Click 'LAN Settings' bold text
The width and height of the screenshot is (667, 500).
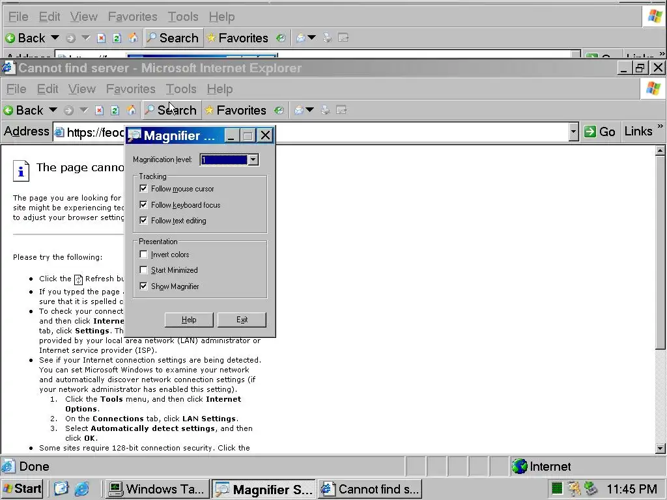click(209, 419)
